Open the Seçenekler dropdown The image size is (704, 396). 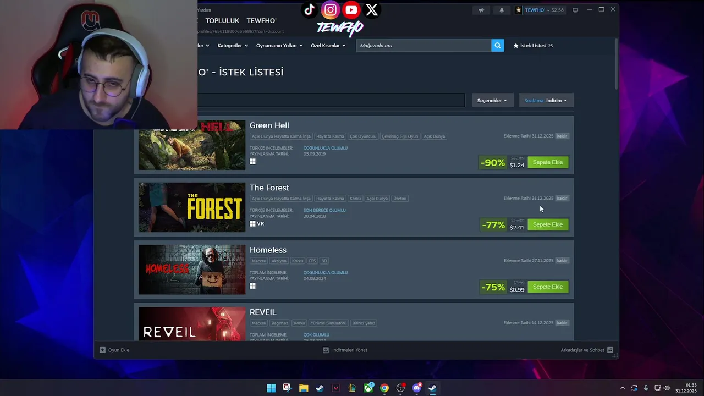click(492, 100)
